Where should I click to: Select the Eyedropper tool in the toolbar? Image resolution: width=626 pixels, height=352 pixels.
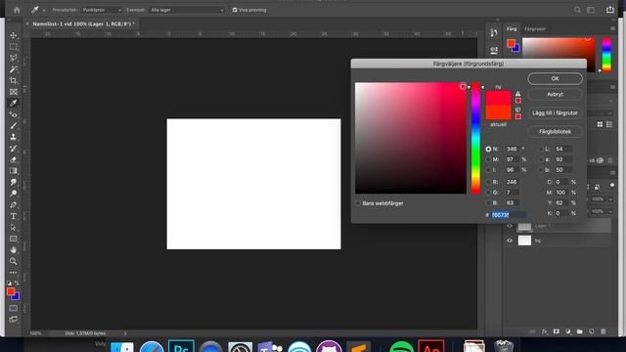tap(13, 103)
